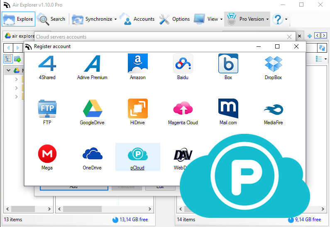Choose the Box service icon

pyautogui.click(x=228, y=63)
